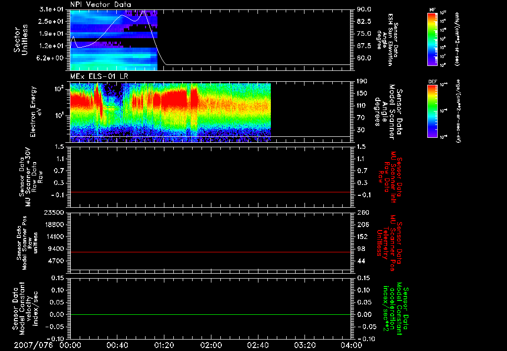This screenshot has height=351, width=507.
Task: Click the NF label above the color bar
Action: point(432,10)
